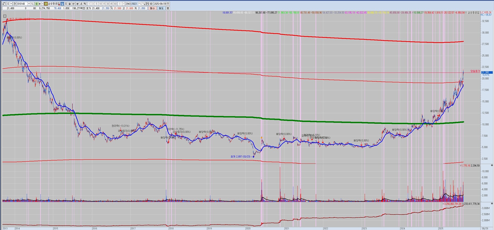Viewport: 494px width, 230px height.
Task: Open the calendar date picker icon
Action: tap(168, 4)
